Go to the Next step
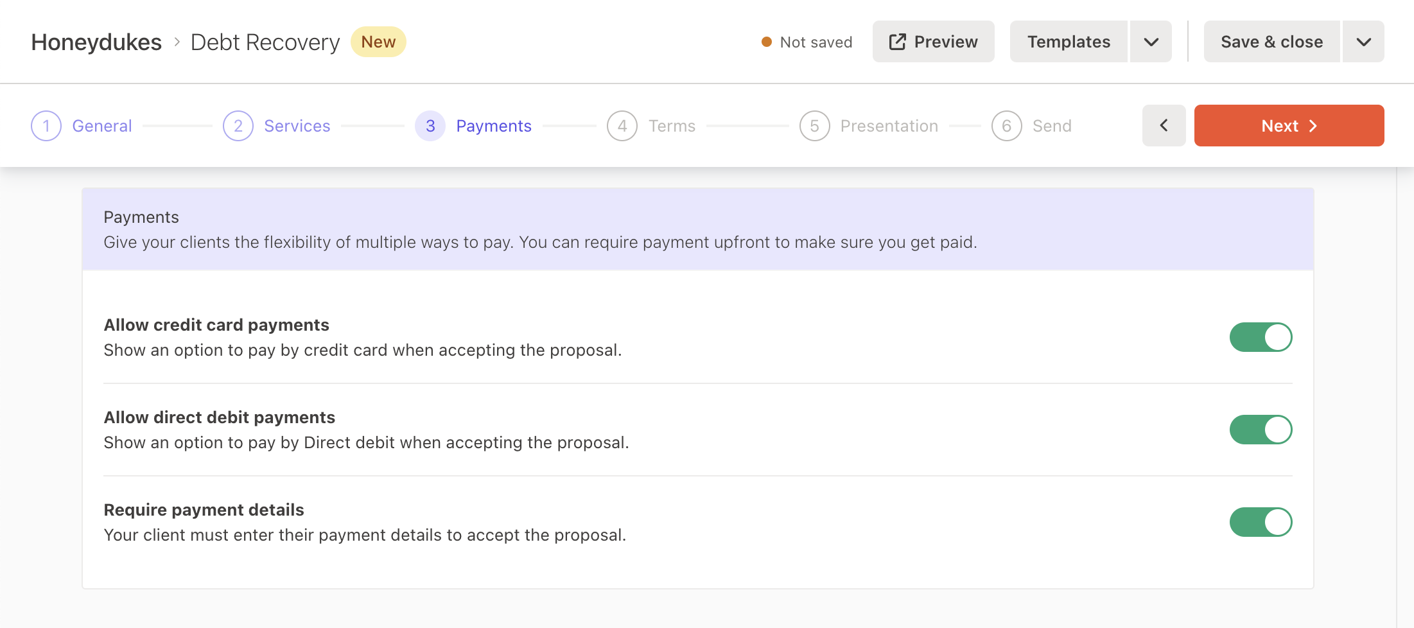Image resolution: width=1414 pixels, height=628 pixels. click(x=1289, y=126)
